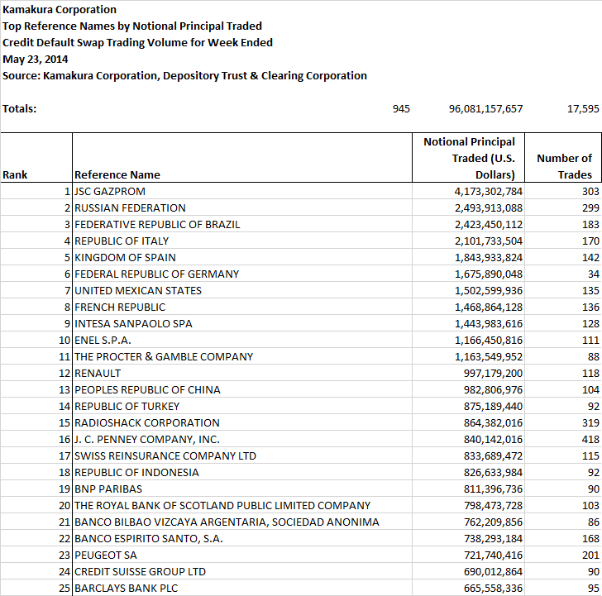Click the ENEL S.P.A. cell
The image size is (602, 596).
242,340
